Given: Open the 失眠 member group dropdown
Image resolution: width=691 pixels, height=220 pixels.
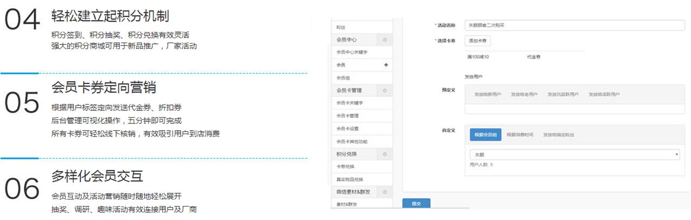Looking at the screenshot, I should click(574, 155).
